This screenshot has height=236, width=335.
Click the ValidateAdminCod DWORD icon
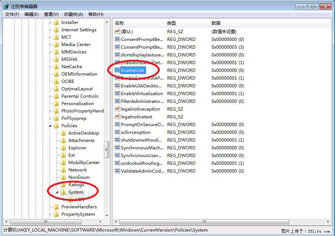[x=117, y=171]
